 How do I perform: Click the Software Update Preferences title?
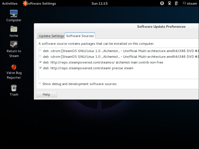[161, 27]
